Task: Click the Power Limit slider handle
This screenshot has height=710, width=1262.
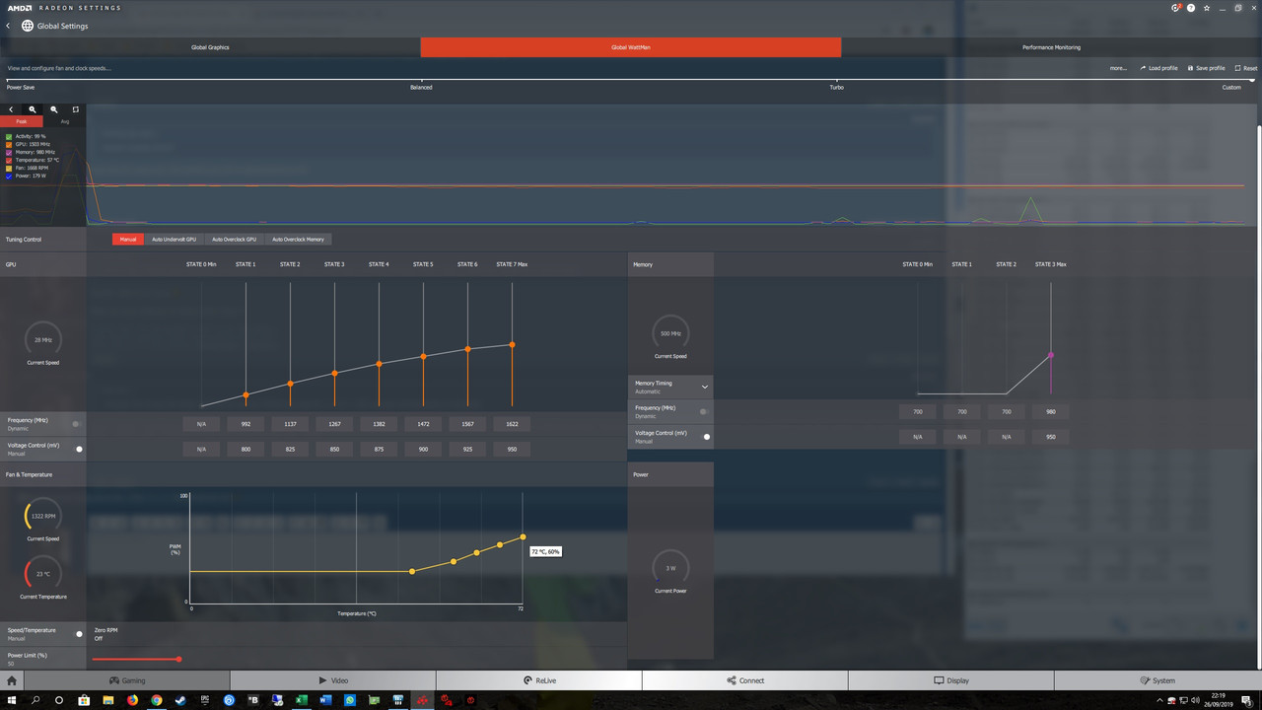Action: [x=178, y=659]
